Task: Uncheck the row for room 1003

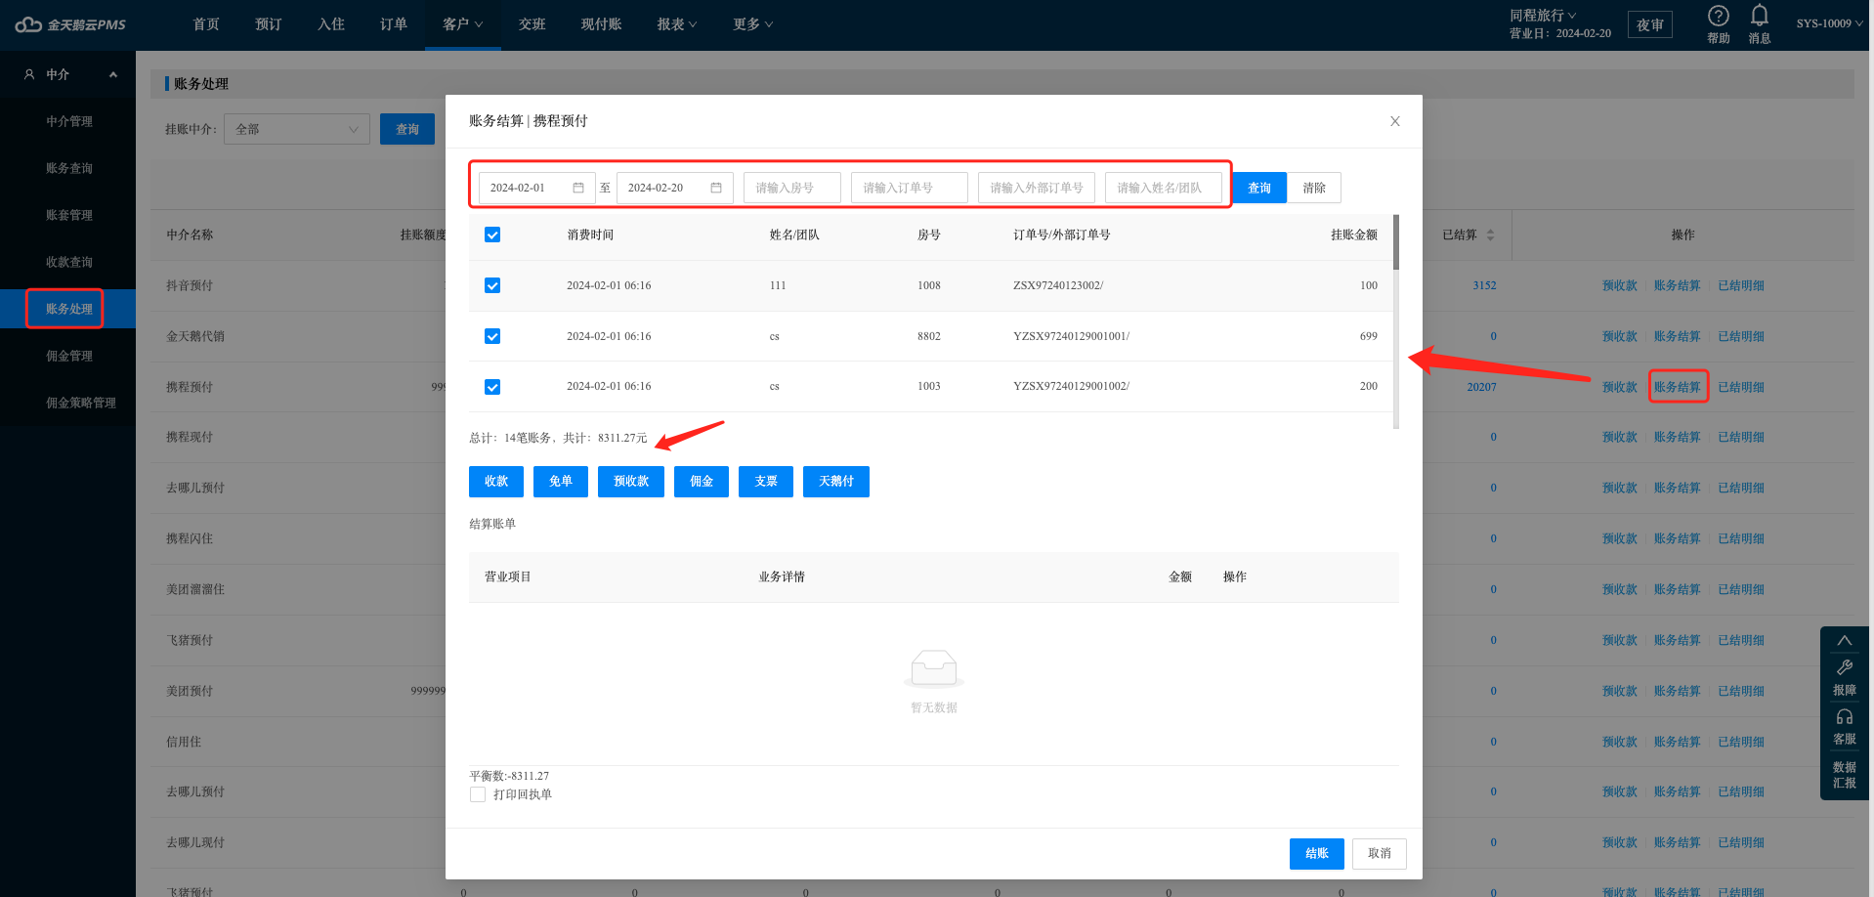Action: point(492,387)
